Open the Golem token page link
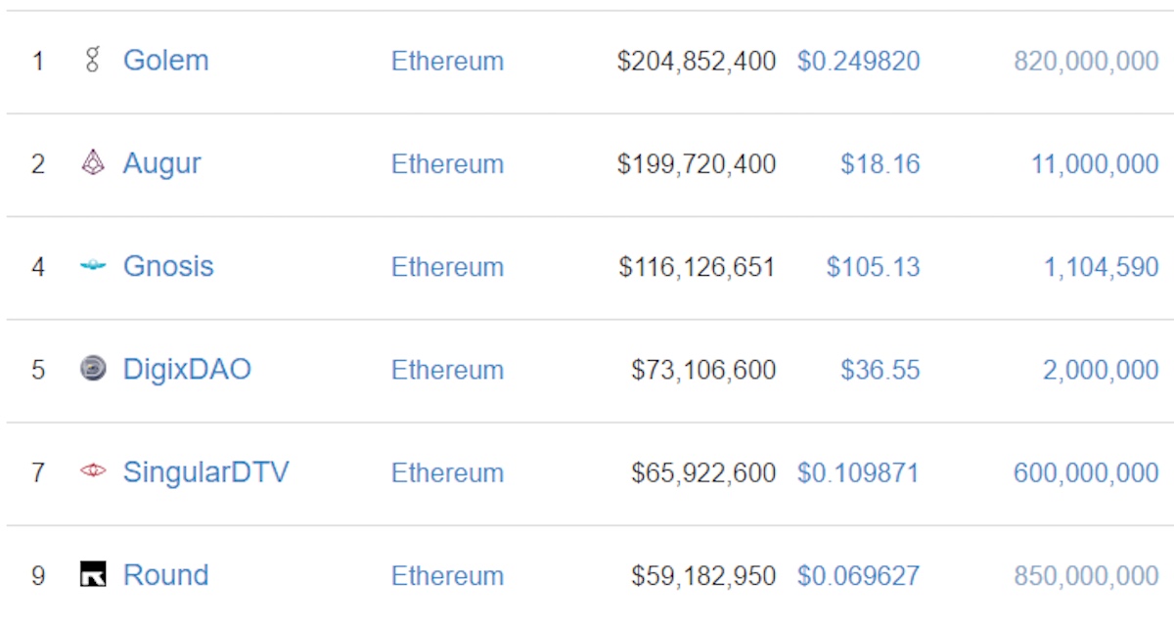 (x=165, y=61)
